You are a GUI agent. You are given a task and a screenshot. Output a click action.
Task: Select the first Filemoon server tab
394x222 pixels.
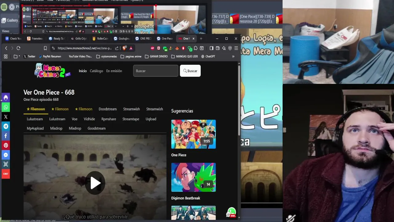point(36,109)
